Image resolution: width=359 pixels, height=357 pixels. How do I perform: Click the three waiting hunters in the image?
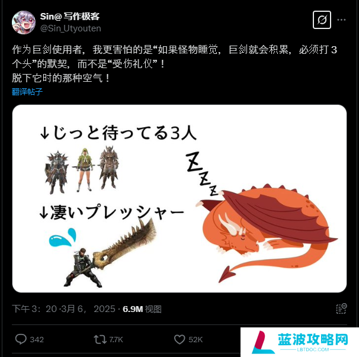(x=82, y=170)
